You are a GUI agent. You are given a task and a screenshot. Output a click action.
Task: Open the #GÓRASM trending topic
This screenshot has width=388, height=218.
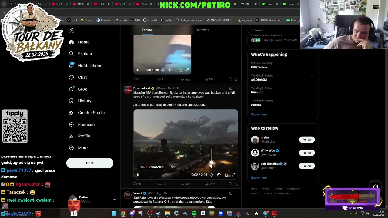tap(259, 80)
